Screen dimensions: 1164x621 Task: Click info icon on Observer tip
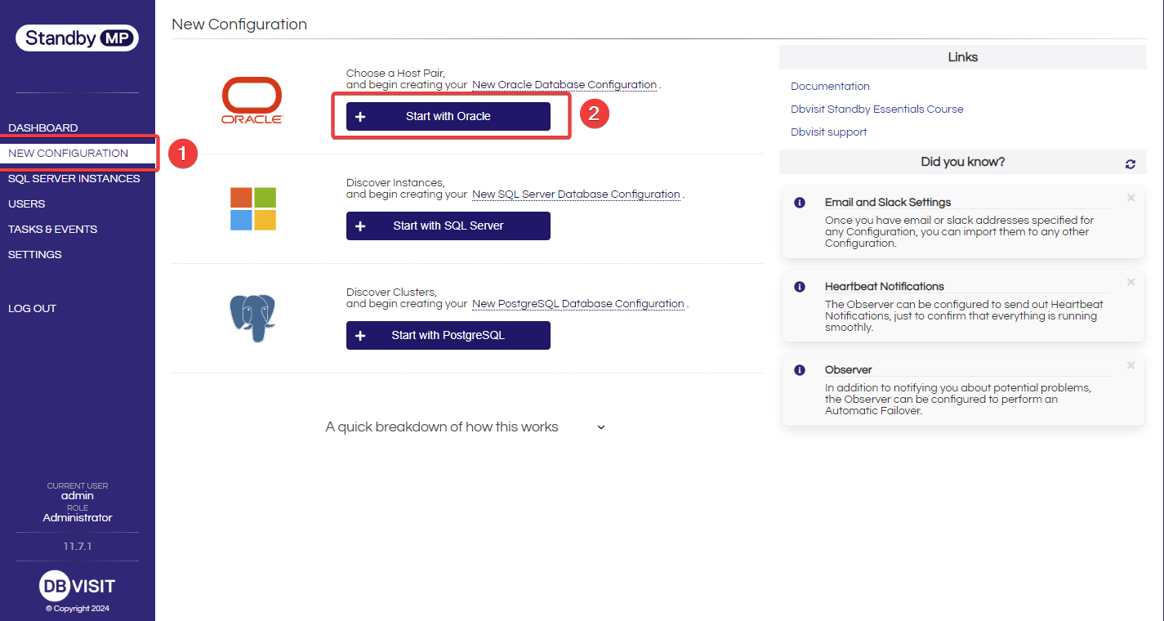coord(800,370)
